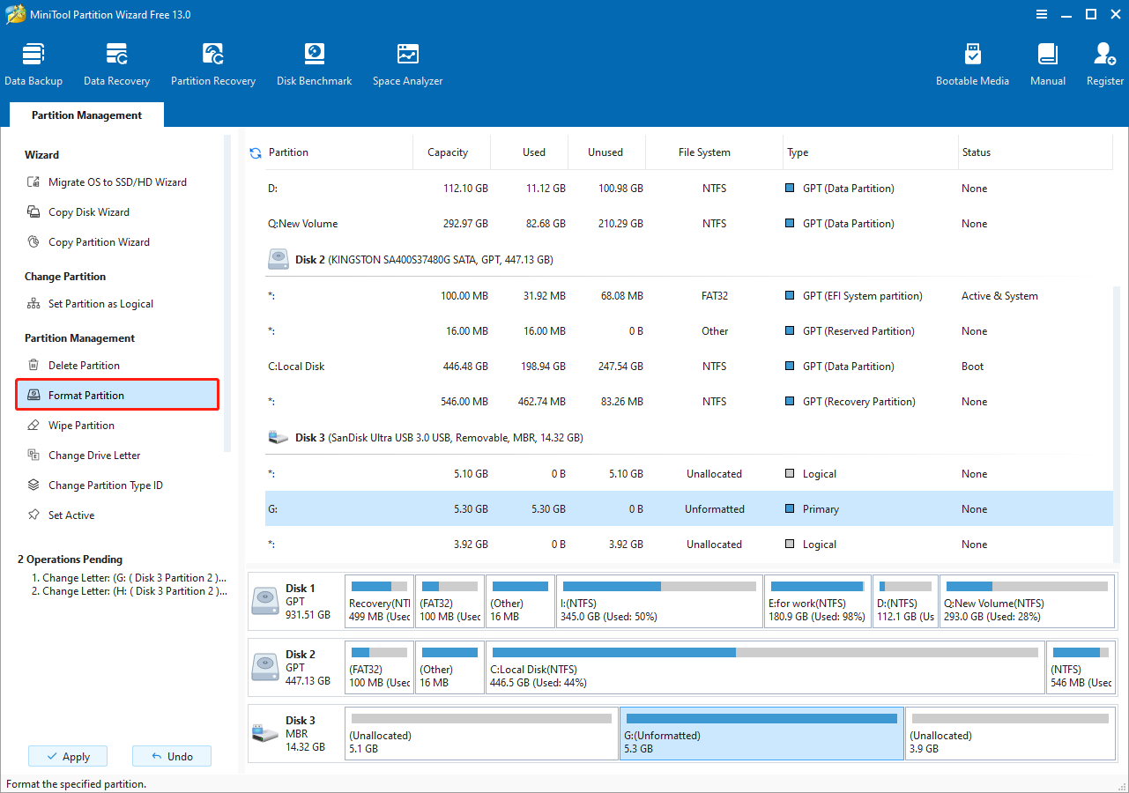
Task: Select the first pending Change Letter operation
Action: [129, 578]
